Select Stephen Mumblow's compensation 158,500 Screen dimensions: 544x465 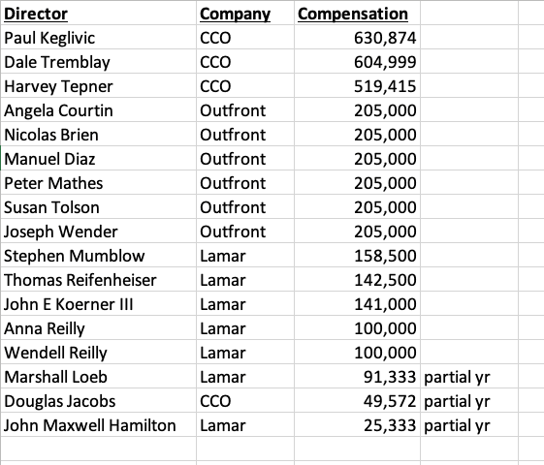pyautogui.click(x=358, y=256)
